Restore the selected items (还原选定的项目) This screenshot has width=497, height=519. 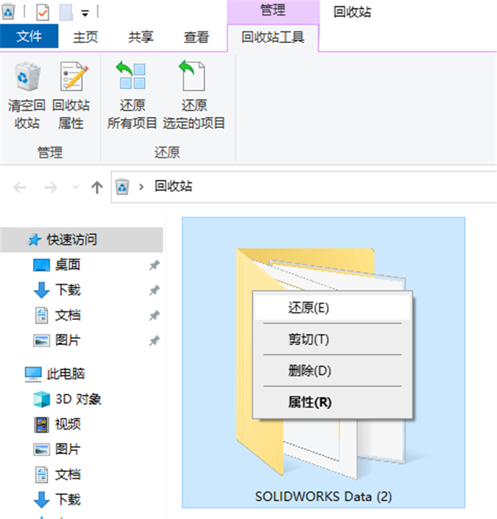[194, 96]
